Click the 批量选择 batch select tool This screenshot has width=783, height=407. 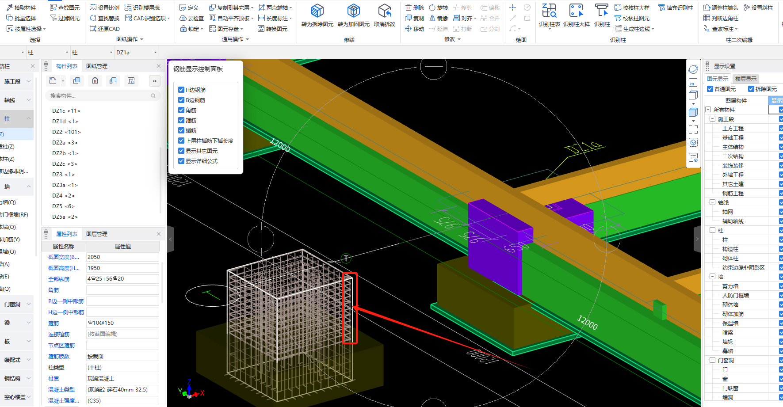[21, 18]
